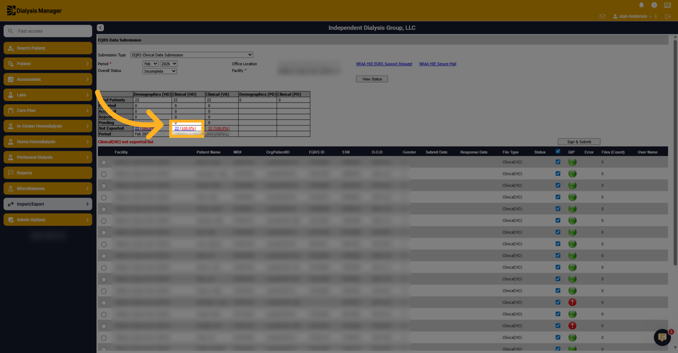Click the Search Patient icon
This screenshot has height=353, width=678.
point(11,48)
